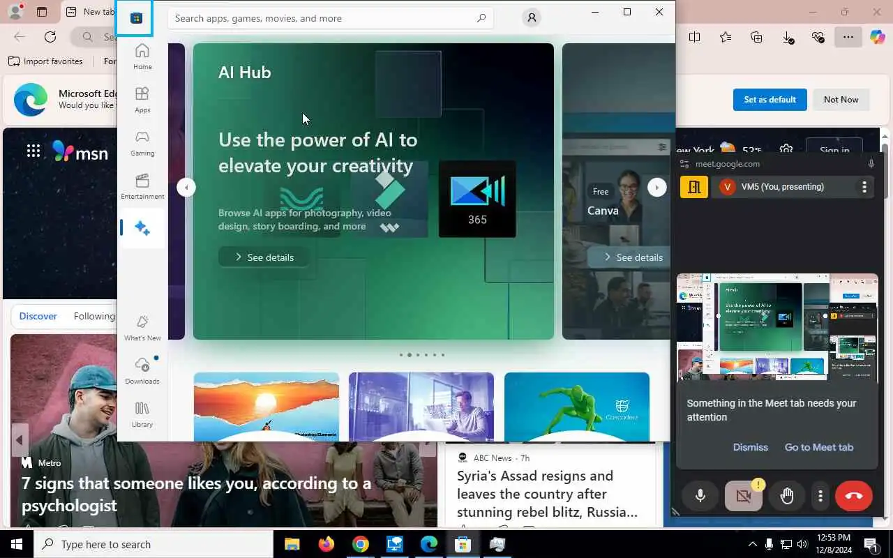Open Edge Browser essentials heart icon
893x558 pixels.
tap(818, 37)
